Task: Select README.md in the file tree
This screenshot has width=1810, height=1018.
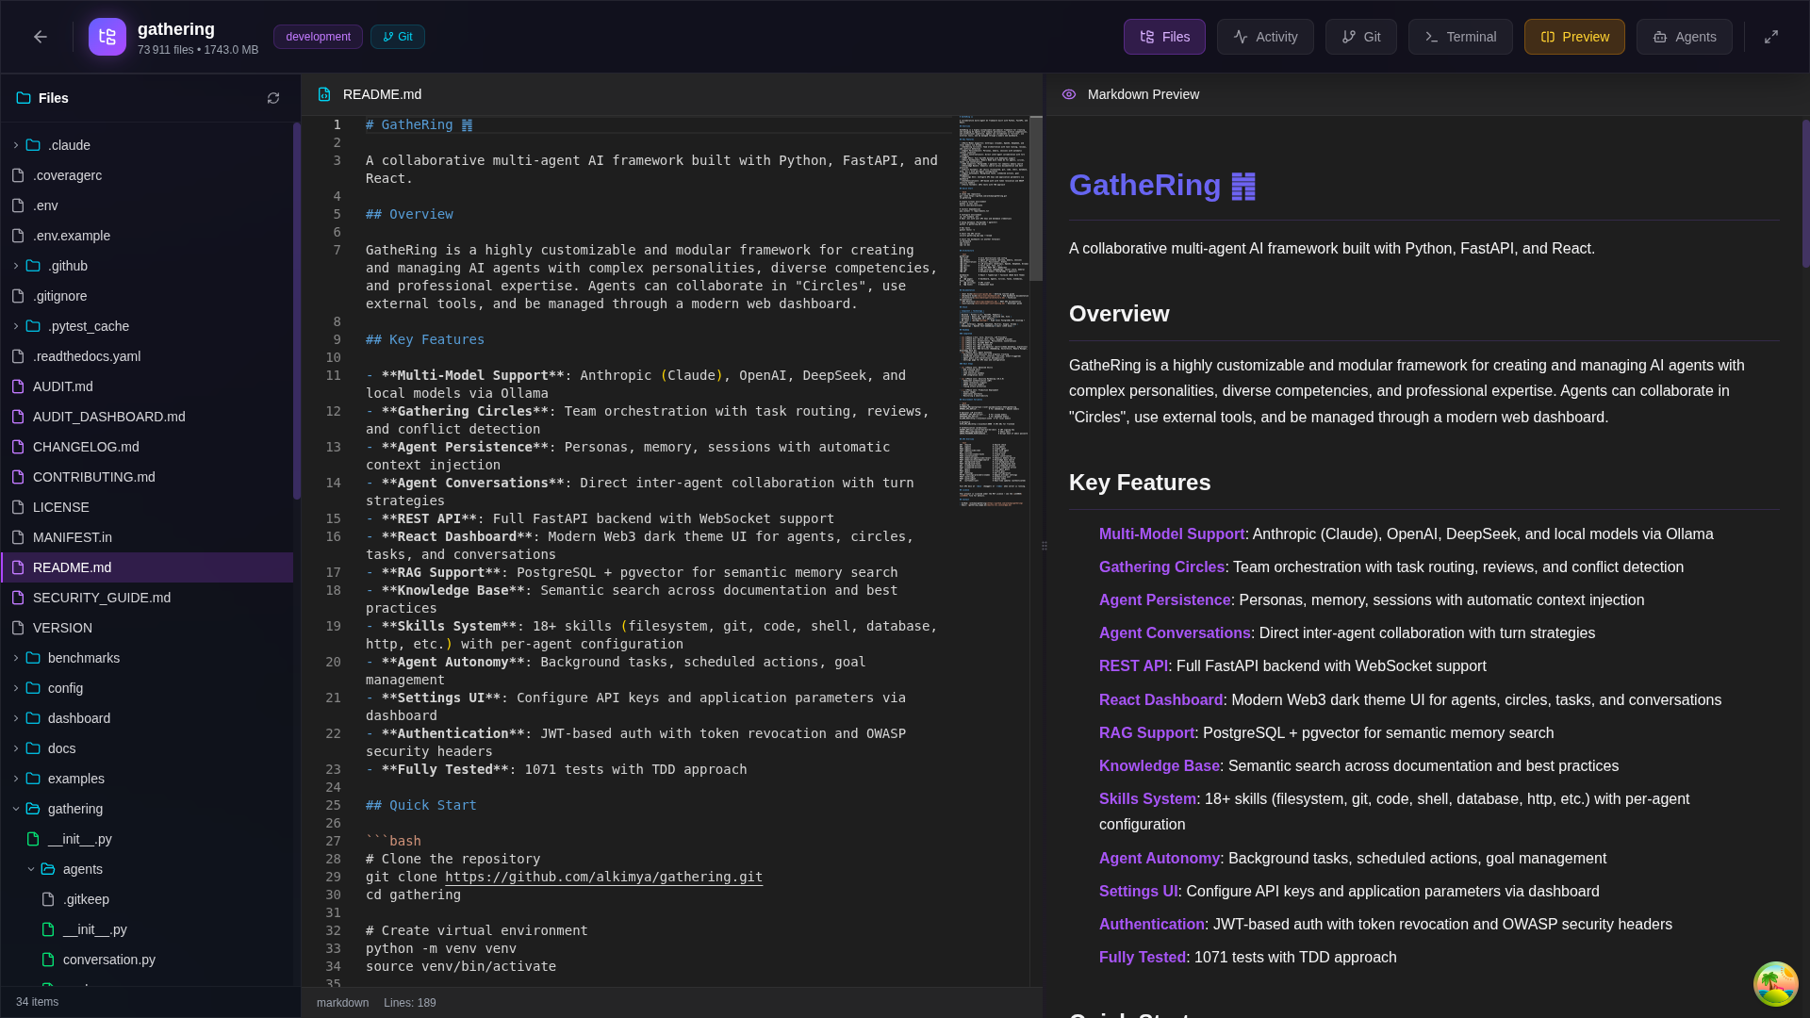Action: (x=148, y=567)
